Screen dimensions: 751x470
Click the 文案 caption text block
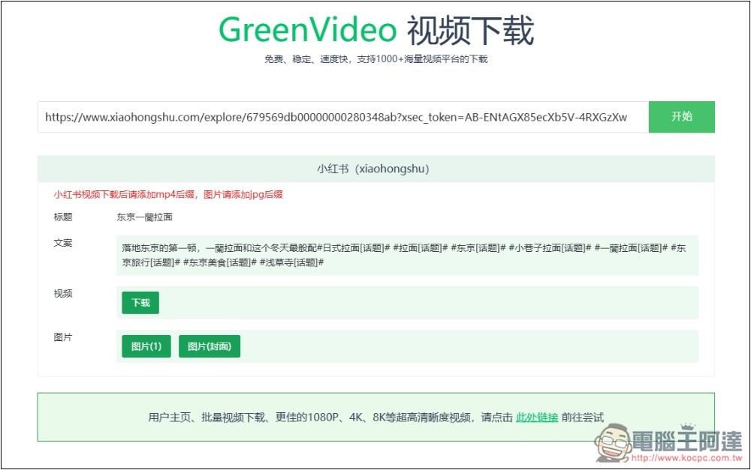pos(407,256)
